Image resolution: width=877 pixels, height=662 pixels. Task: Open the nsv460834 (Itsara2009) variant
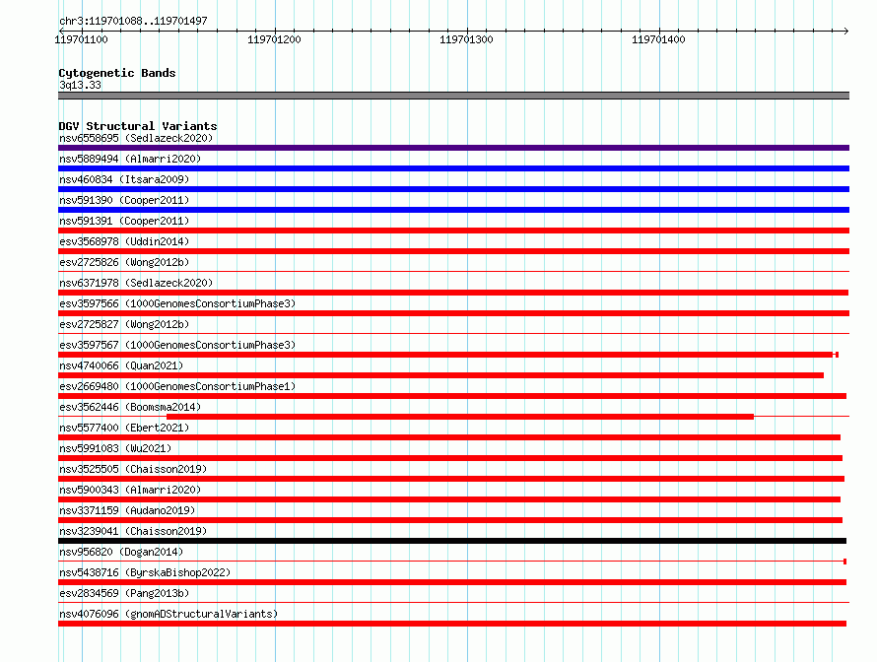pyautogui.click(x=124, y=179)
